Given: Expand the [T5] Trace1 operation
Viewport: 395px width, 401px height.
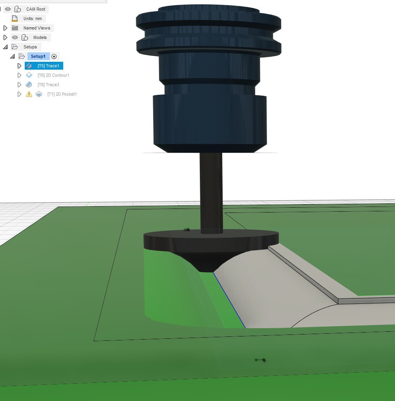Looking at the screenshot, I should tap(19, 66).
